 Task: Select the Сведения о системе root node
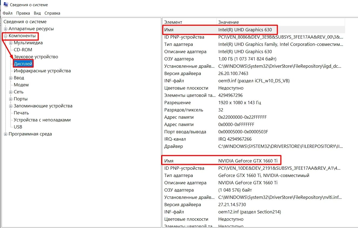click(25, 22)
